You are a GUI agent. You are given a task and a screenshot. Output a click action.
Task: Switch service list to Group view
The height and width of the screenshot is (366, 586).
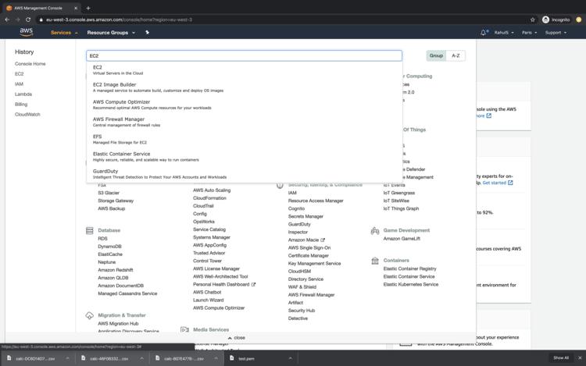(x=436, y=56)
